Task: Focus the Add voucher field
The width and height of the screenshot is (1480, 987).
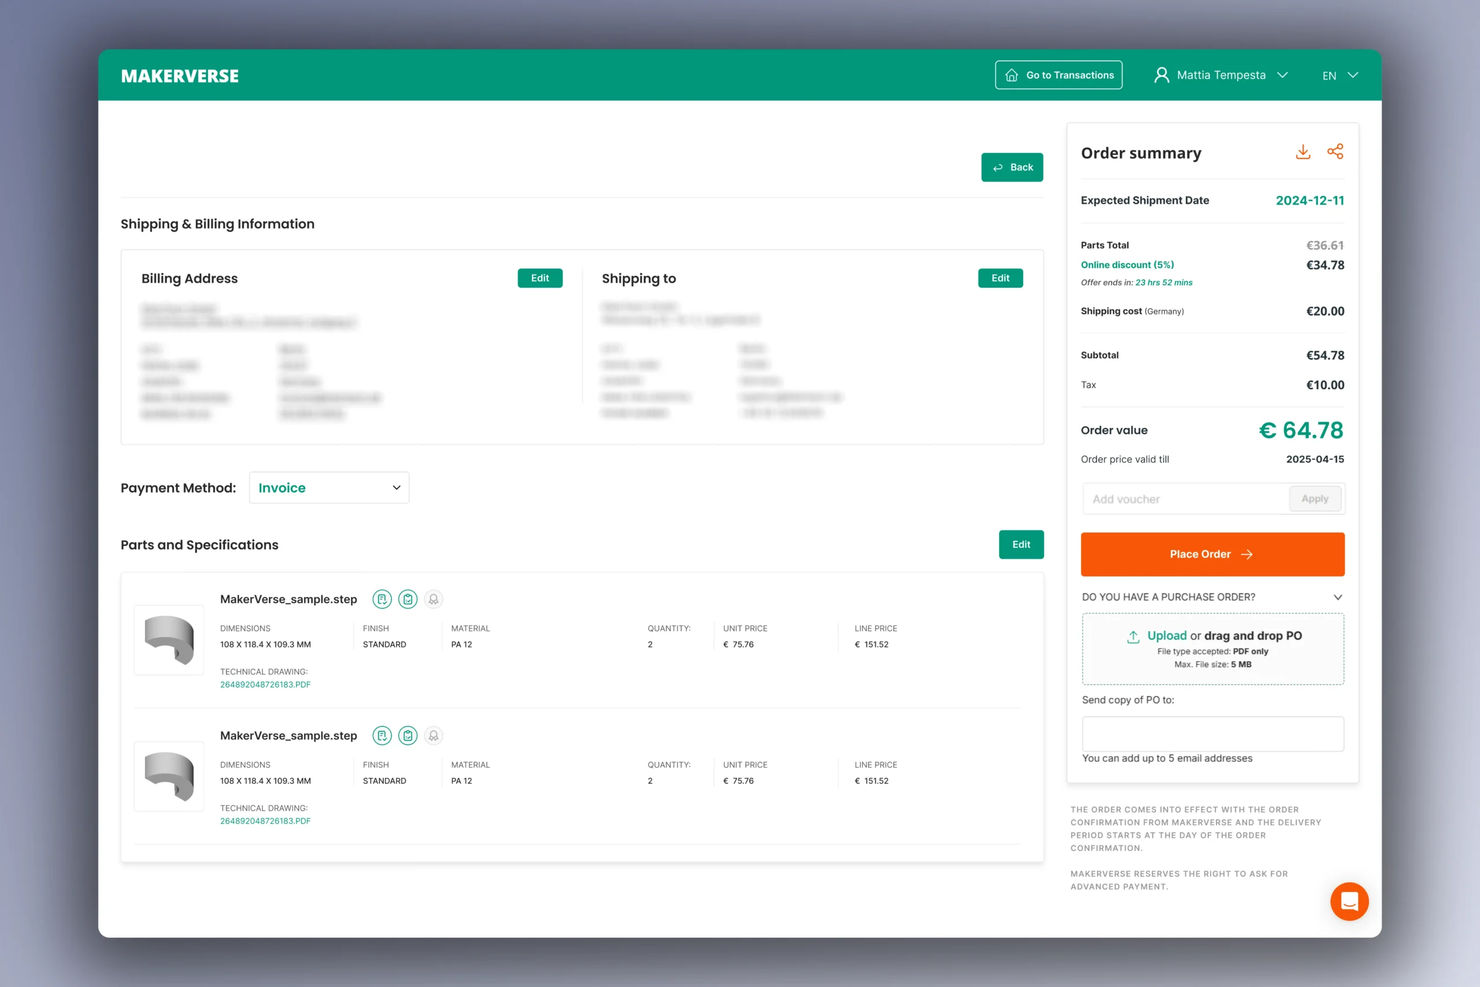Action: [x=1186, y=499]
